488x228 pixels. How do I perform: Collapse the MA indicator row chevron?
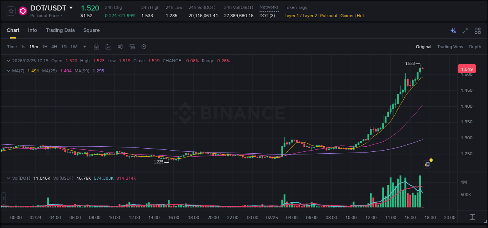point(8,71)
